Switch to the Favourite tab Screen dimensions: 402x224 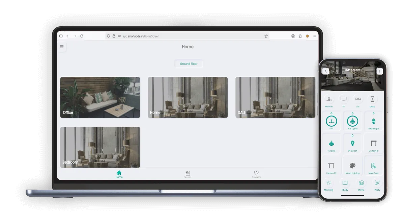(x=256, y=174)
